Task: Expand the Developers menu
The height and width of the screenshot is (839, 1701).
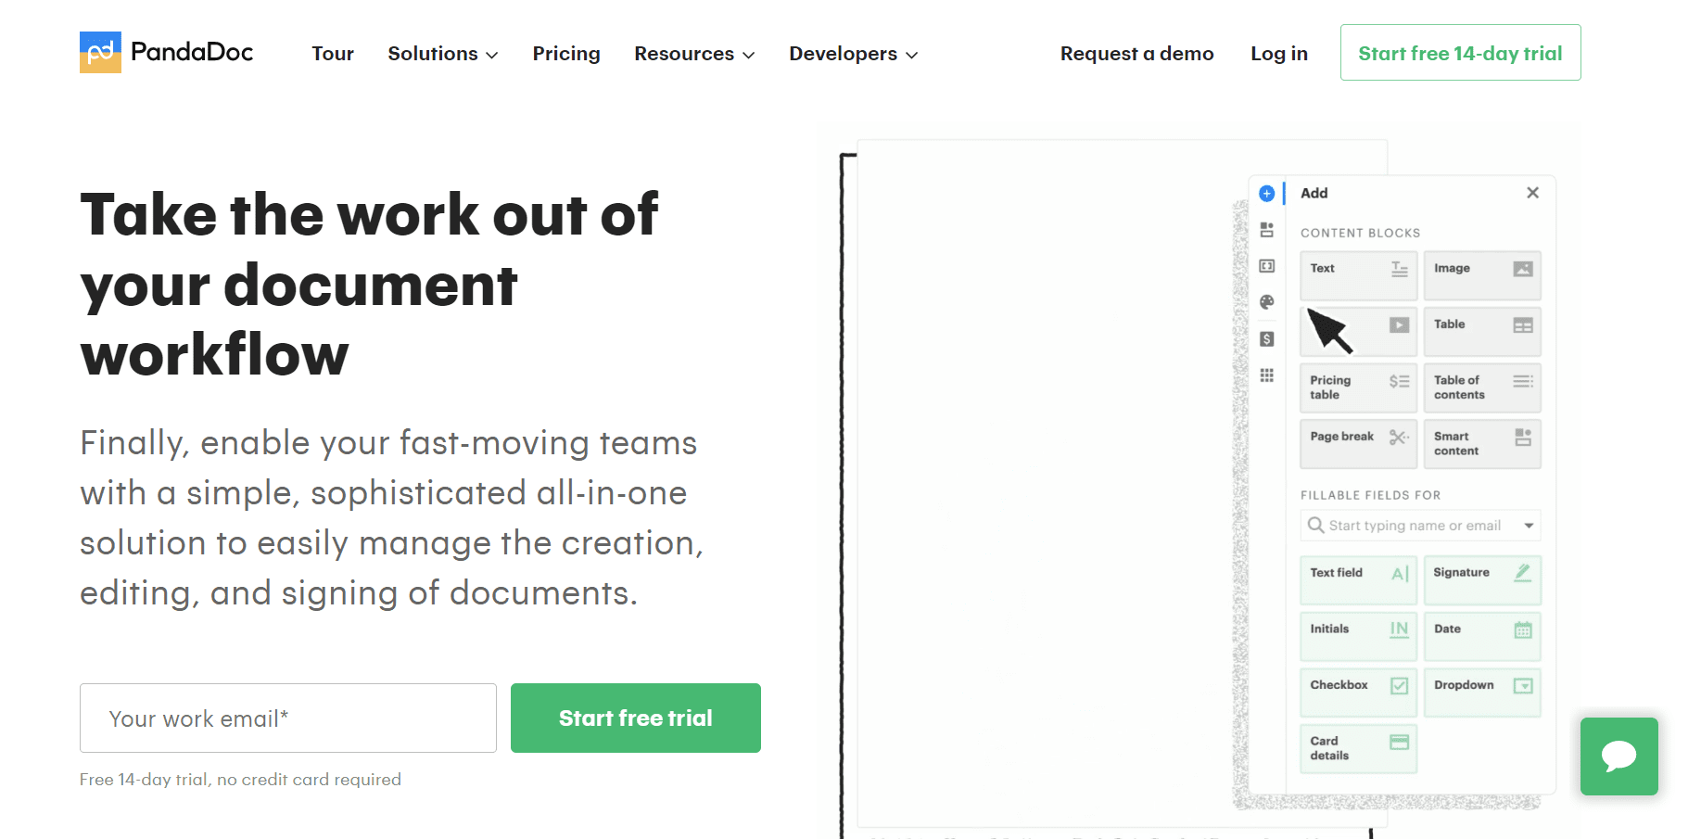Action: pyautogui.click(x=854, y=54)
